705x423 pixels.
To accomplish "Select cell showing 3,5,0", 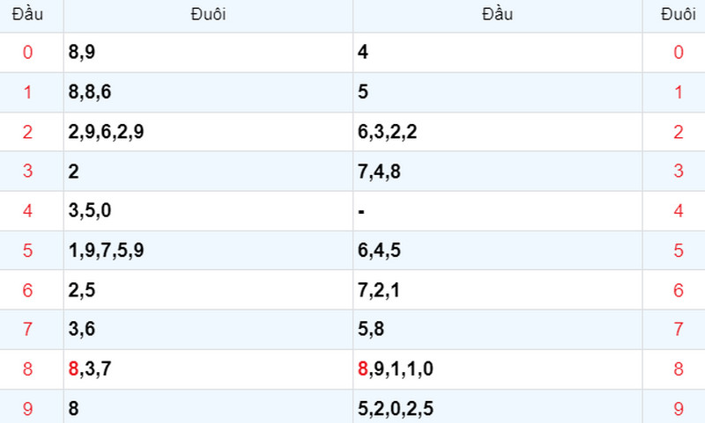I will pyautogui.click(x=208, y=211).
